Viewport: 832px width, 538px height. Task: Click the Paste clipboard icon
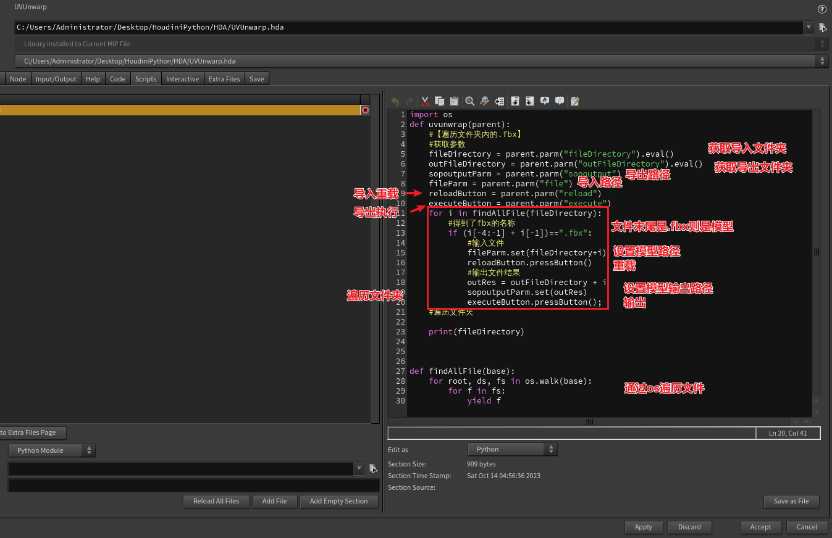coord(454,101)
